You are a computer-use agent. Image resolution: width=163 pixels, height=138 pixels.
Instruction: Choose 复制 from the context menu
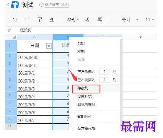81,51
